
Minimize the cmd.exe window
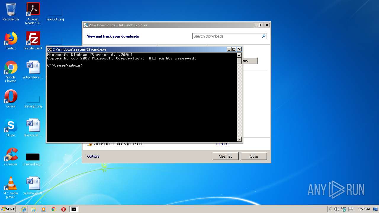pos(229,49)
